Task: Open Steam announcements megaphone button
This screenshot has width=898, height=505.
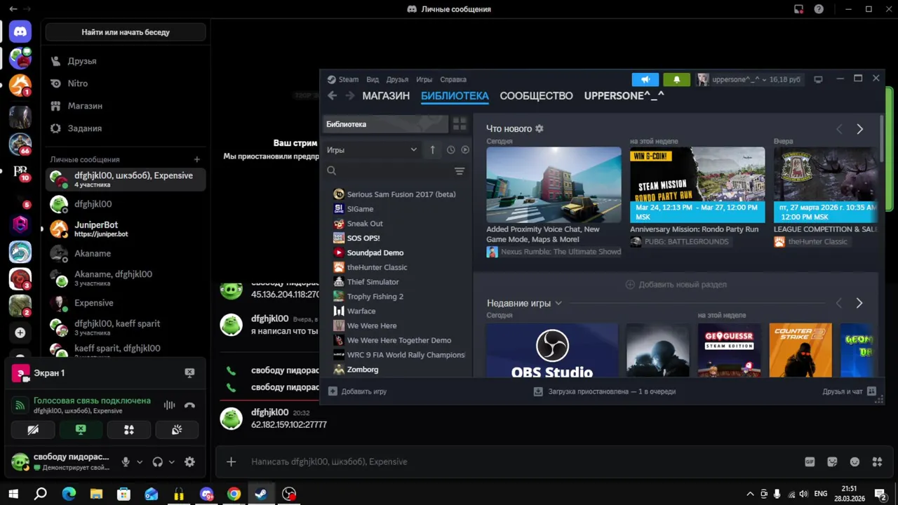Action: [645, 79]
